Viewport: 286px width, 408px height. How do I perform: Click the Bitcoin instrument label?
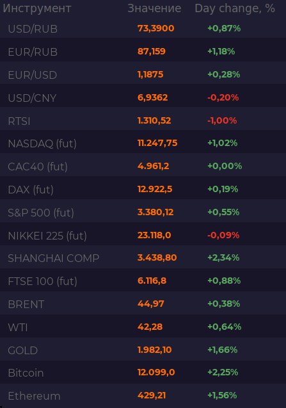(26, 373)
